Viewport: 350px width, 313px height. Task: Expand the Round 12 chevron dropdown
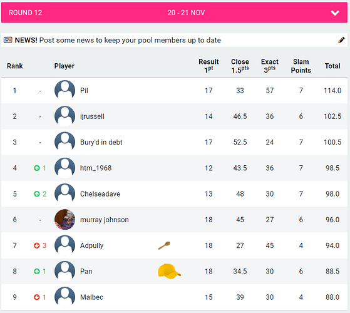pos(335,13)
